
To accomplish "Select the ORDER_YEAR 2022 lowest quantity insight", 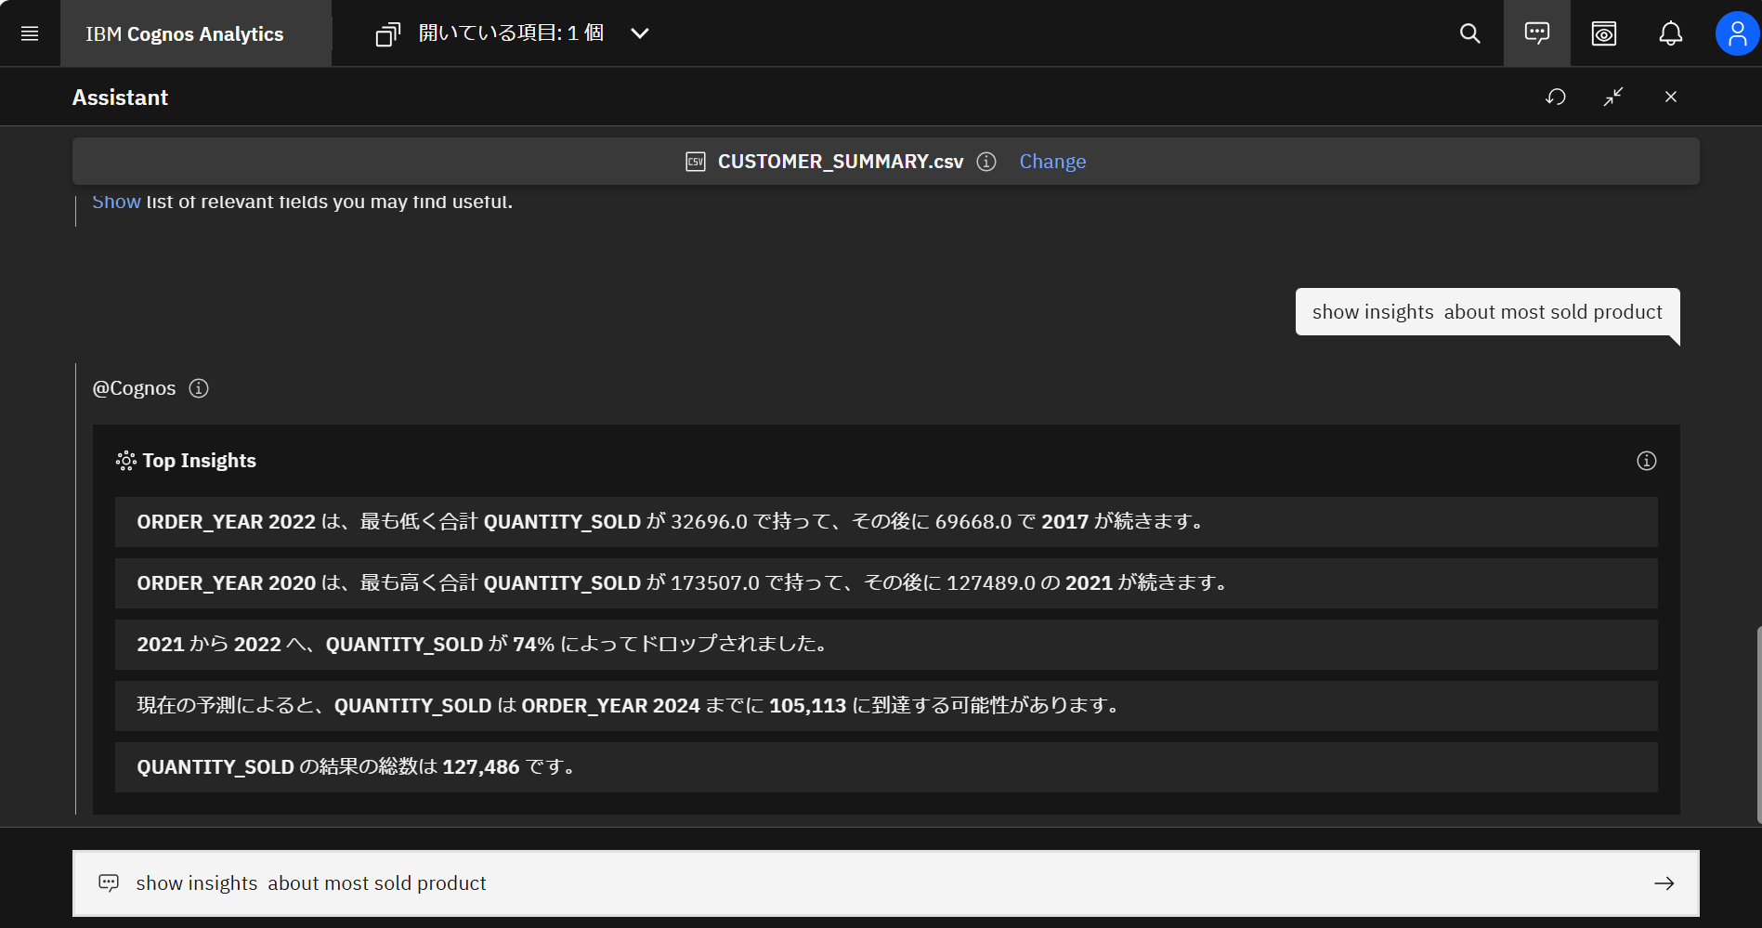I will (886, 522).
